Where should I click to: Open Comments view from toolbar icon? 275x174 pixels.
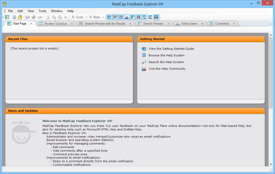(121, 17)
